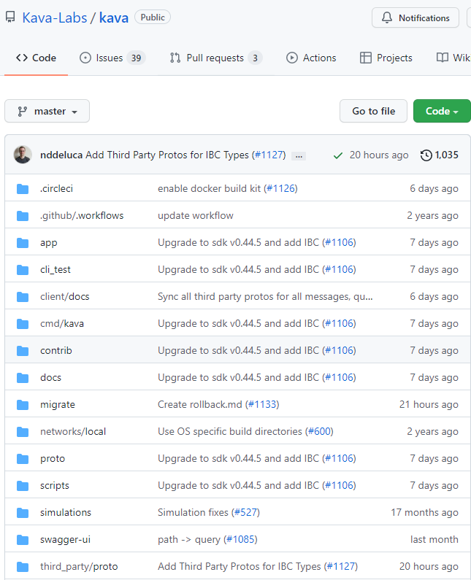The width and height of the screenshot is (471, 580).
Task: Expand the commit message ellipsis
Action: tap(299, 156)
